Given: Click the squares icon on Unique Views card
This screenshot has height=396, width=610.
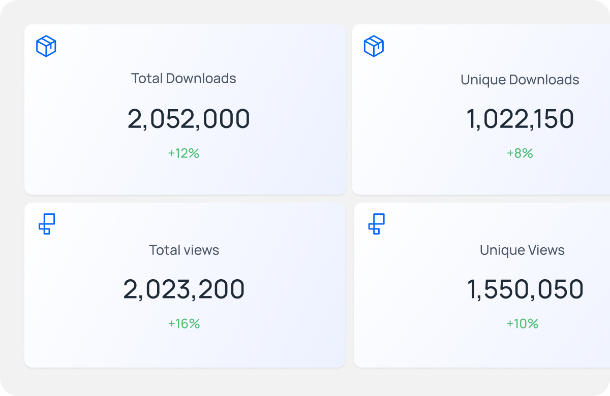Looking at the screenshot, I should (x=376, y=224).
